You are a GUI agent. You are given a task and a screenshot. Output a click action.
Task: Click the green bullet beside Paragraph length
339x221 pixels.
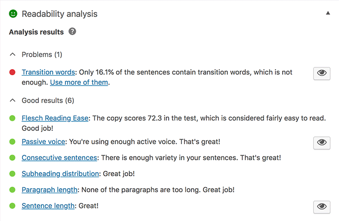pos(12,190)
